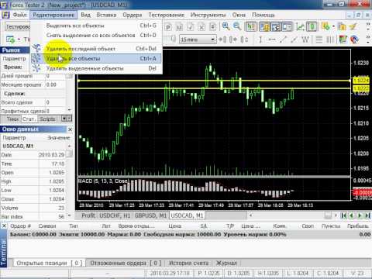Click the vertical lines time-zones tool icon
This screenshot has height=279, width=372.
point(330,40)
